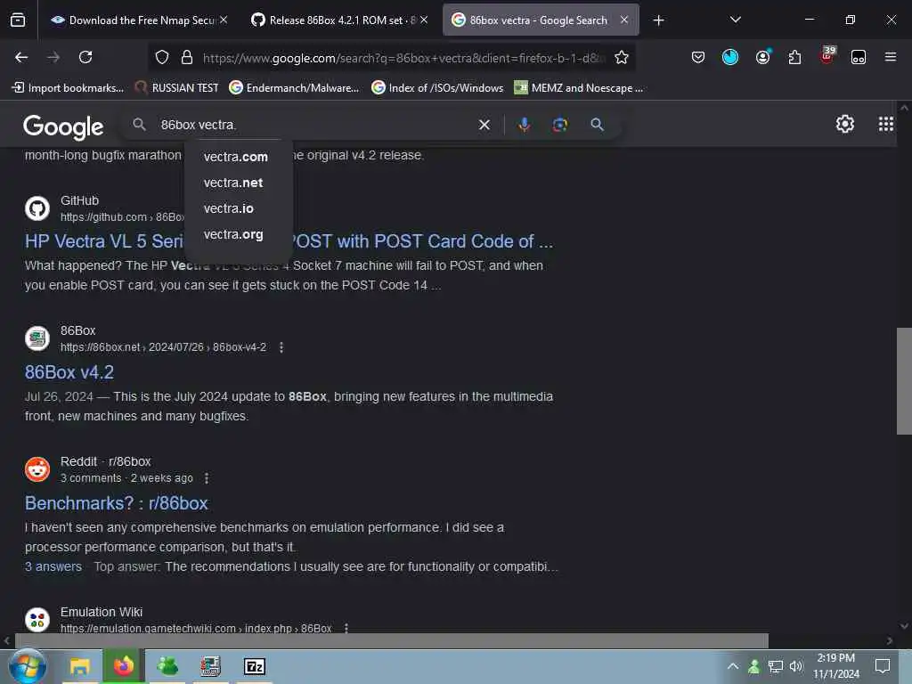Open the Extensions puzzle icon
The width and height of the screenshot is (912, 684).
[794, 57]
